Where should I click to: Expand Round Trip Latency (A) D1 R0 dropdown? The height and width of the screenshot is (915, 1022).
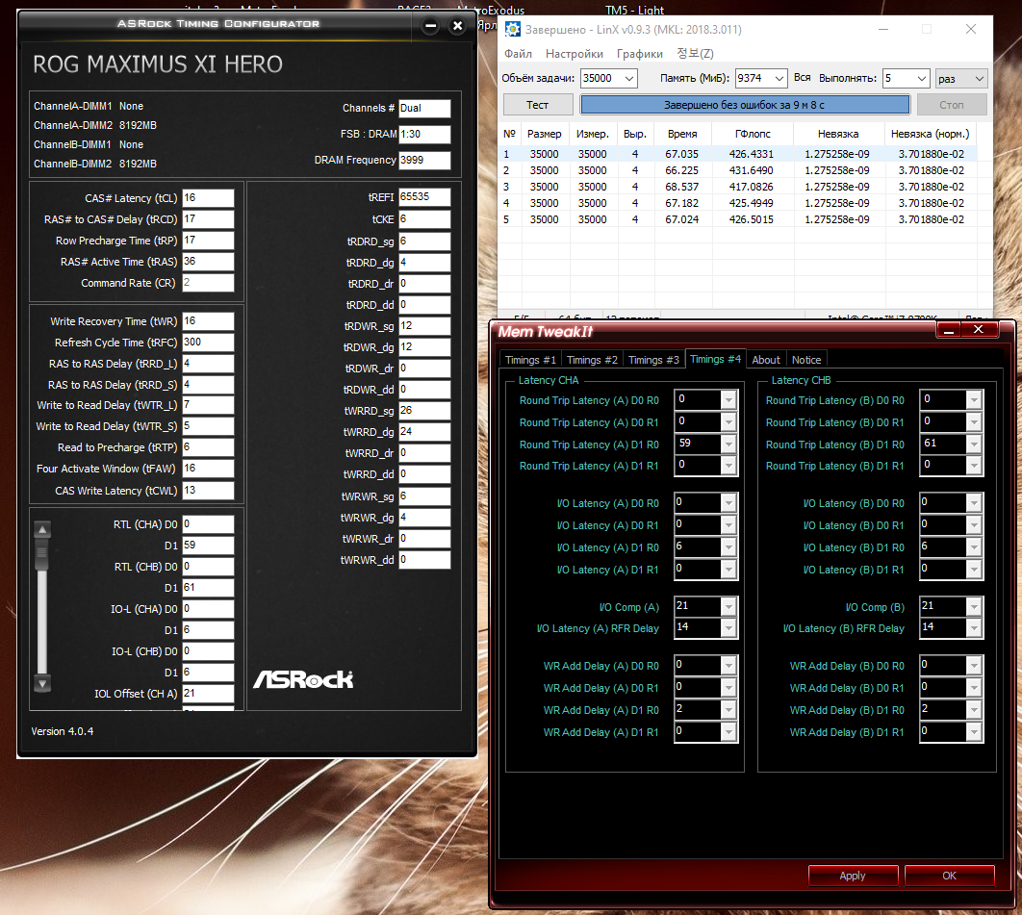click(728, 444)
